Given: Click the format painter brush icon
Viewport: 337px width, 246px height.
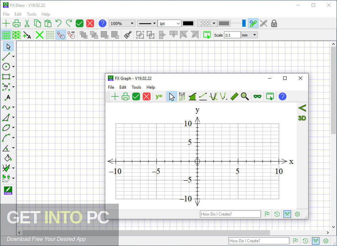Looking at the screenshot, I should point(128,35).
